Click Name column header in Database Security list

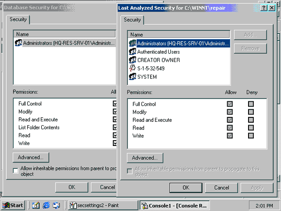(65, 34)
